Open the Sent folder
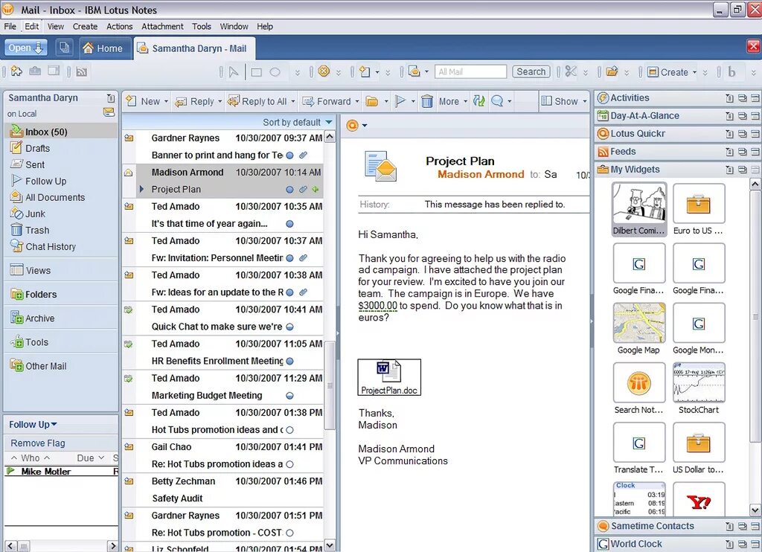 tap(34, 164)
